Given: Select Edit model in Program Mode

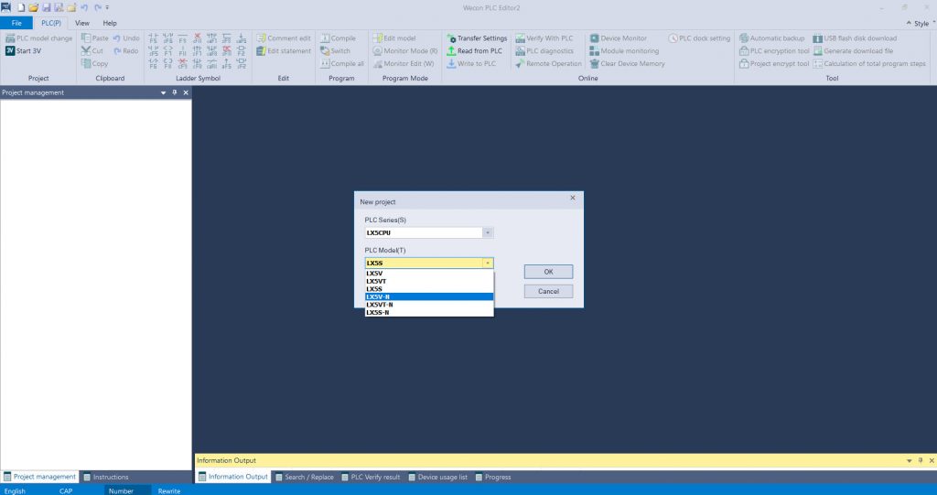Looking at the screenshot, I should click(394, 38).
